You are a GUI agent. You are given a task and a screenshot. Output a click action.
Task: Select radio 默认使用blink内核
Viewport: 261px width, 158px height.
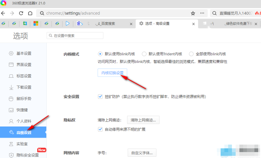pos(100,54)
